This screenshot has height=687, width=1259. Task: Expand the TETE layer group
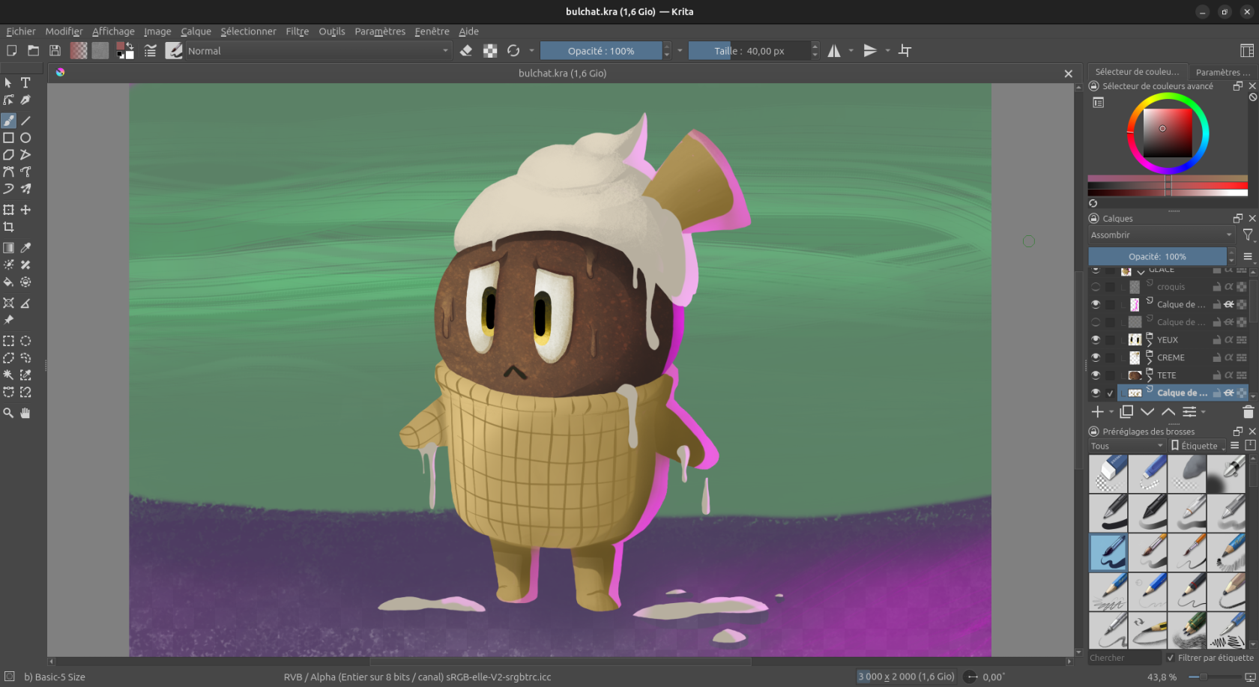(1150, 380)
